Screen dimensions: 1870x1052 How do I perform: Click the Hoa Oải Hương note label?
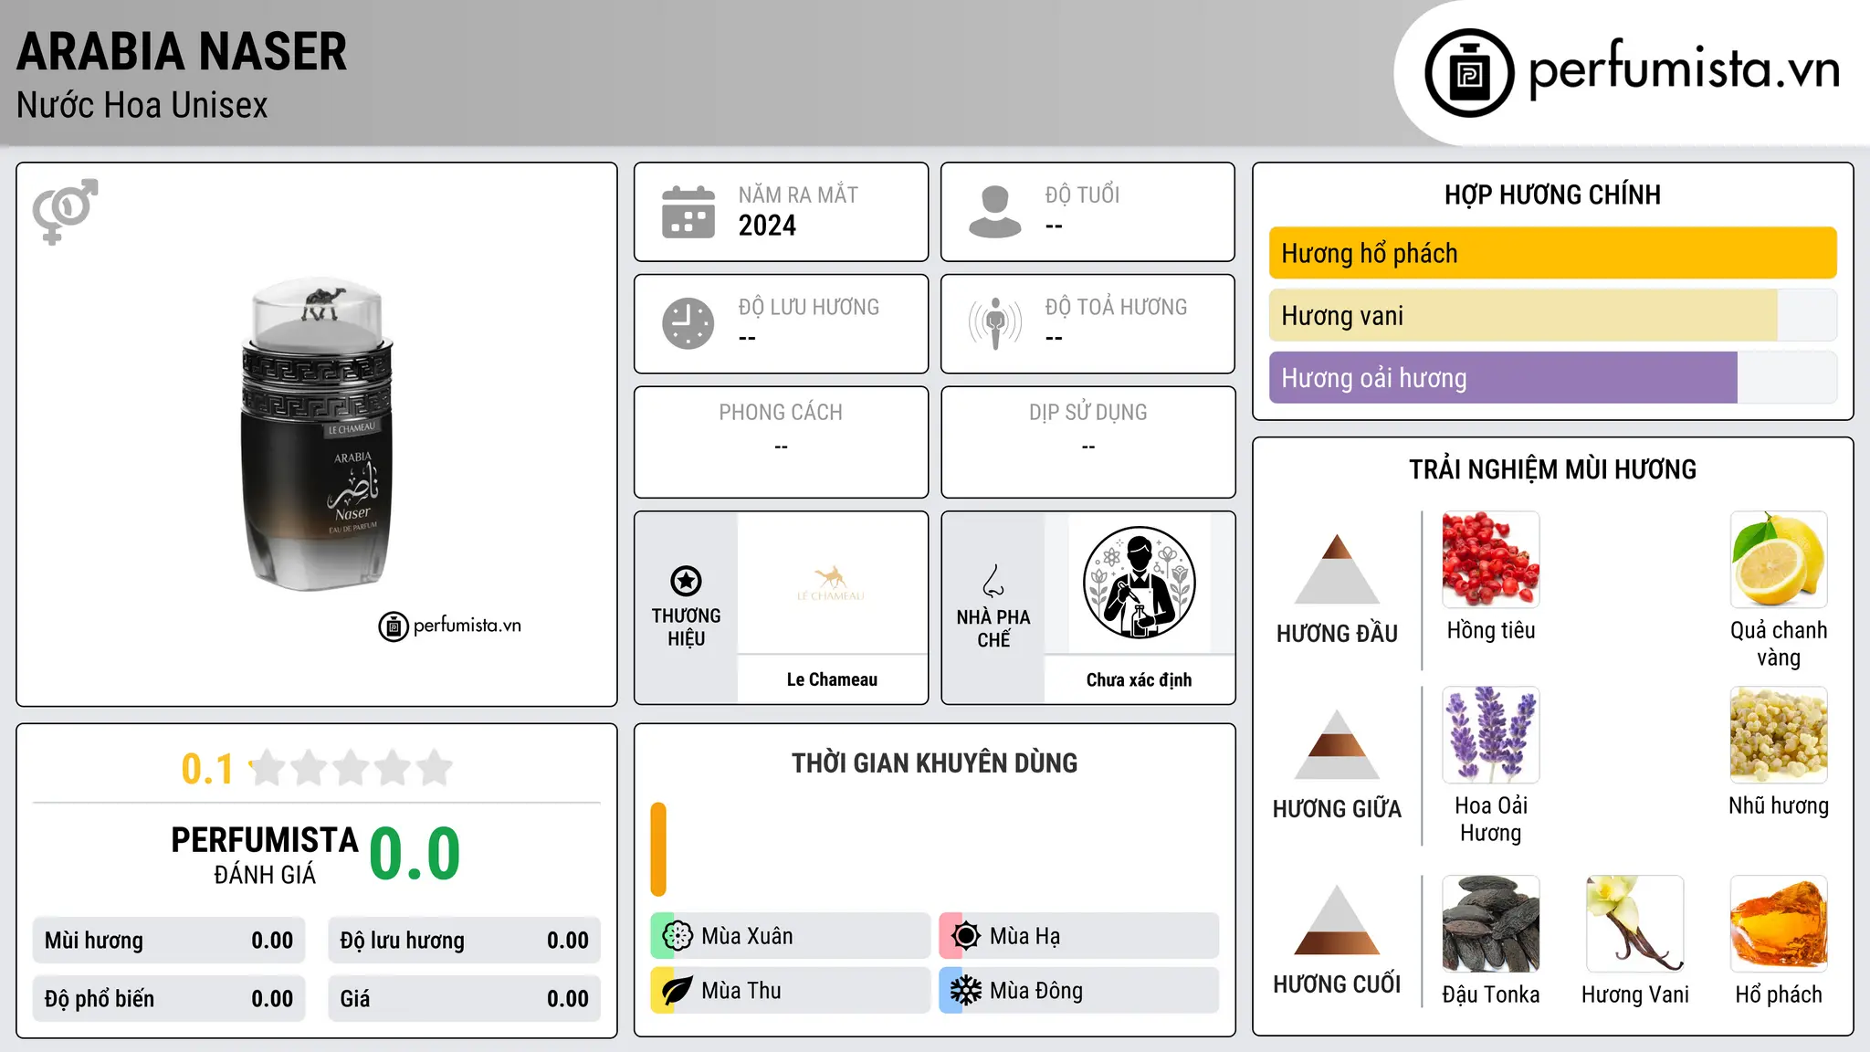coord(1491,820)
